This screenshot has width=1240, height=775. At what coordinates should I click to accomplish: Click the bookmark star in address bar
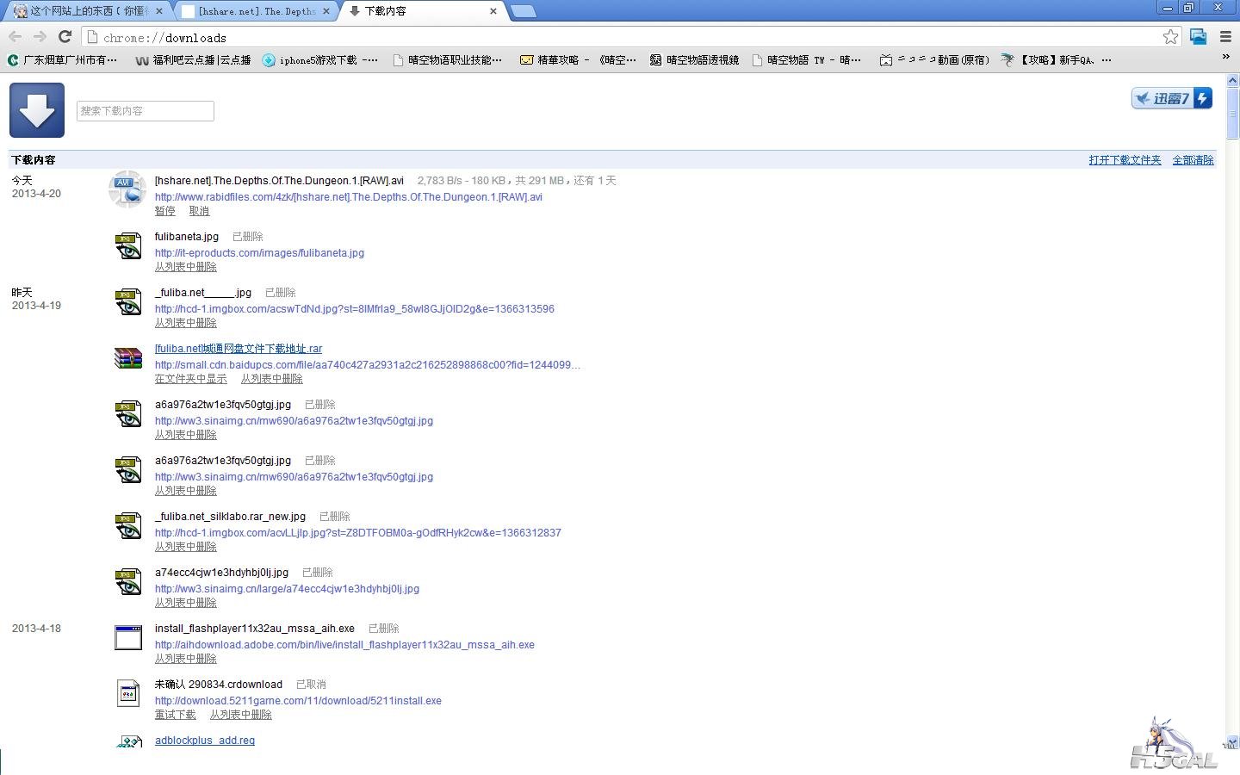click(x=1170, y=36)
